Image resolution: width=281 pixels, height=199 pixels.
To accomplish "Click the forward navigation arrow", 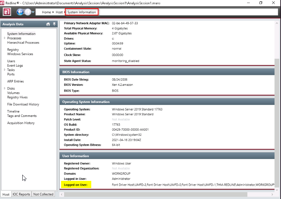I will pos(27,12).
